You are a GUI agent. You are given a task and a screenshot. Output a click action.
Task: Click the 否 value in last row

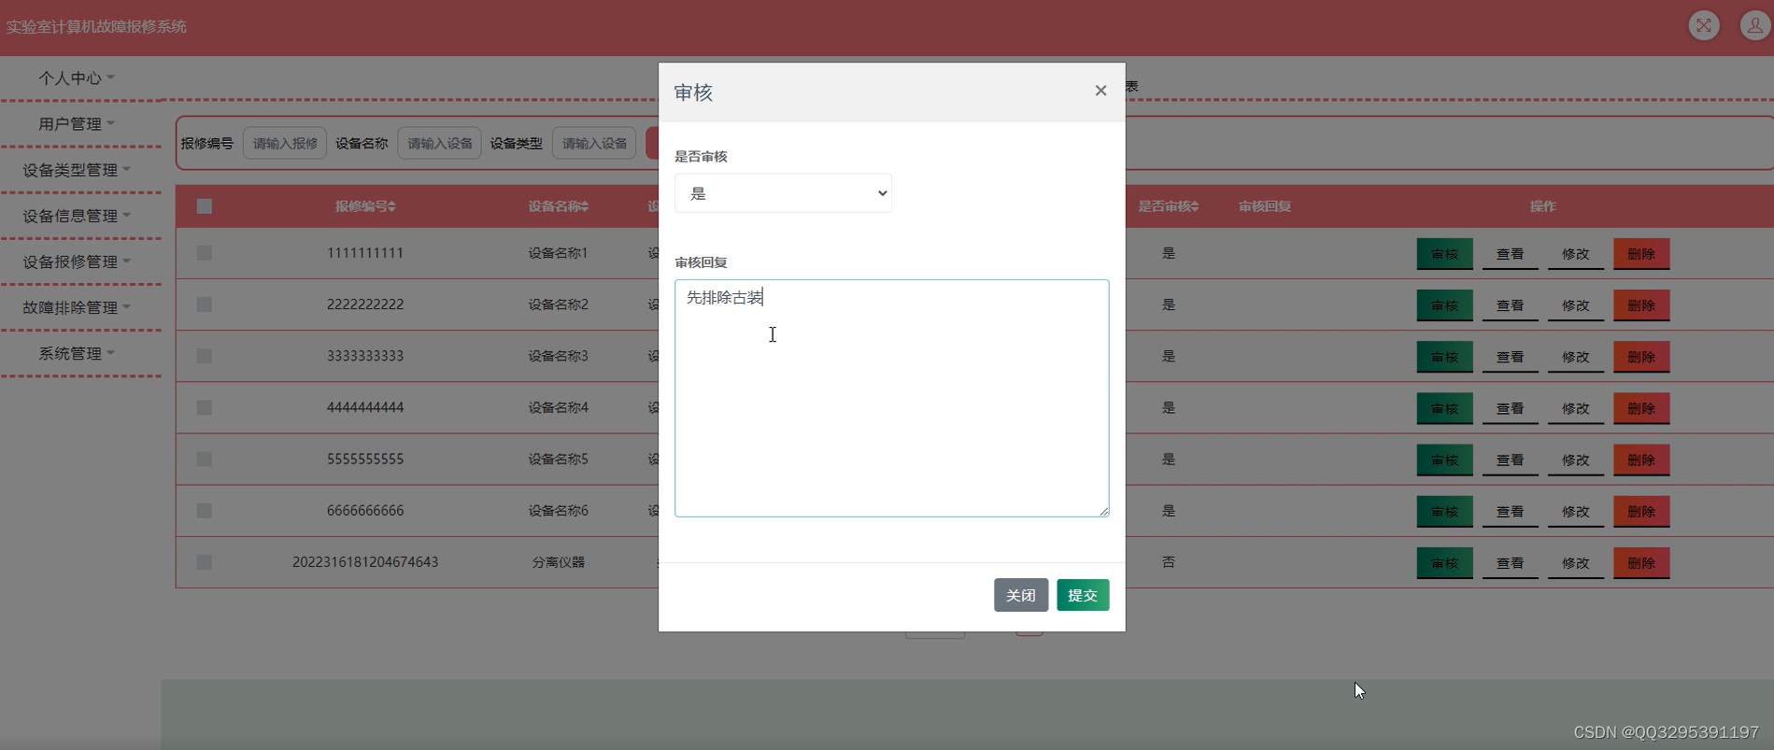[x=1168, y=562]
